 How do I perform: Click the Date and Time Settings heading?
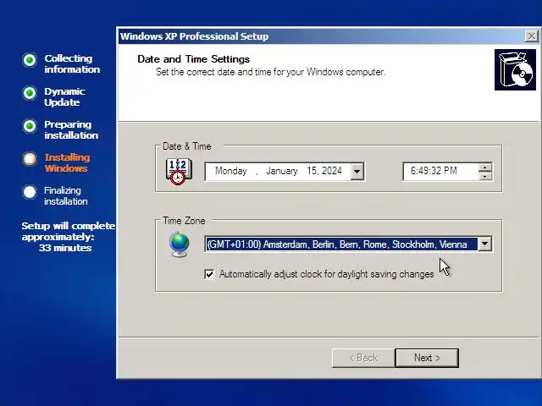pyautogui.click(x=193, y=59)
